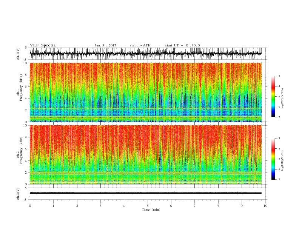Click the ch.1 (V) waveform trace at top
Screen dimensions: 299x231
click(145, 54)
